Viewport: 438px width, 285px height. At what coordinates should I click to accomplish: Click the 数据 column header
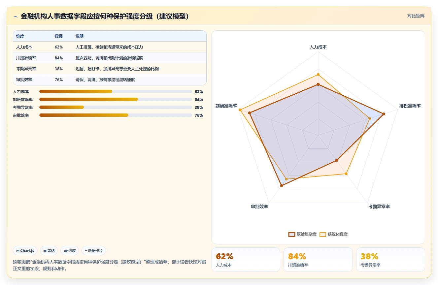coord(59,36)
